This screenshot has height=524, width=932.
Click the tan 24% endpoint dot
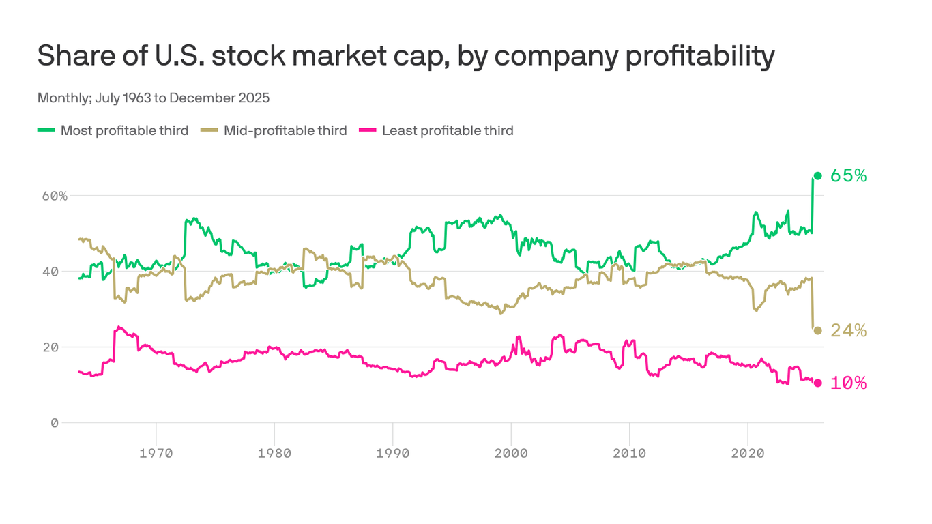pos(817,331)
